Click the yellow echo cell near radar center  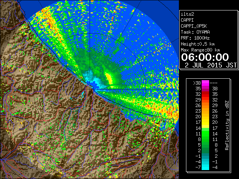click(109, 78)
